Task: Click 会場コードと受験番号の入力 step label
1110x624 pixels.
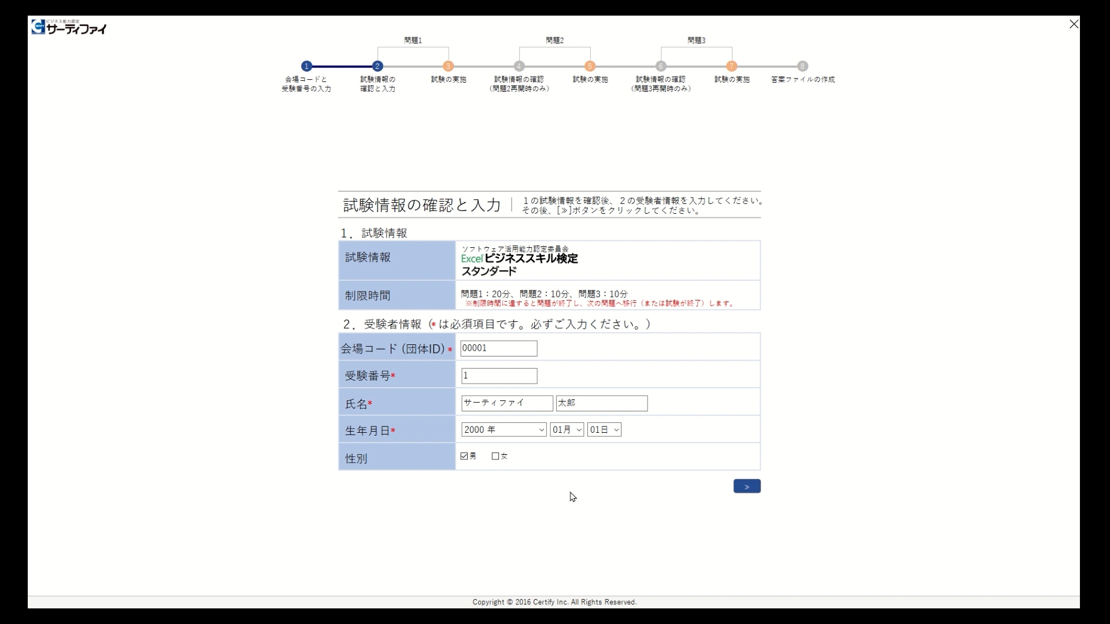Action: pos(306,84)
